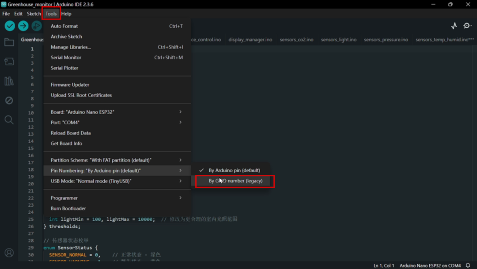Close the Arduino IDE window
This screenshot has width=477, height=269.
point(468,4)
